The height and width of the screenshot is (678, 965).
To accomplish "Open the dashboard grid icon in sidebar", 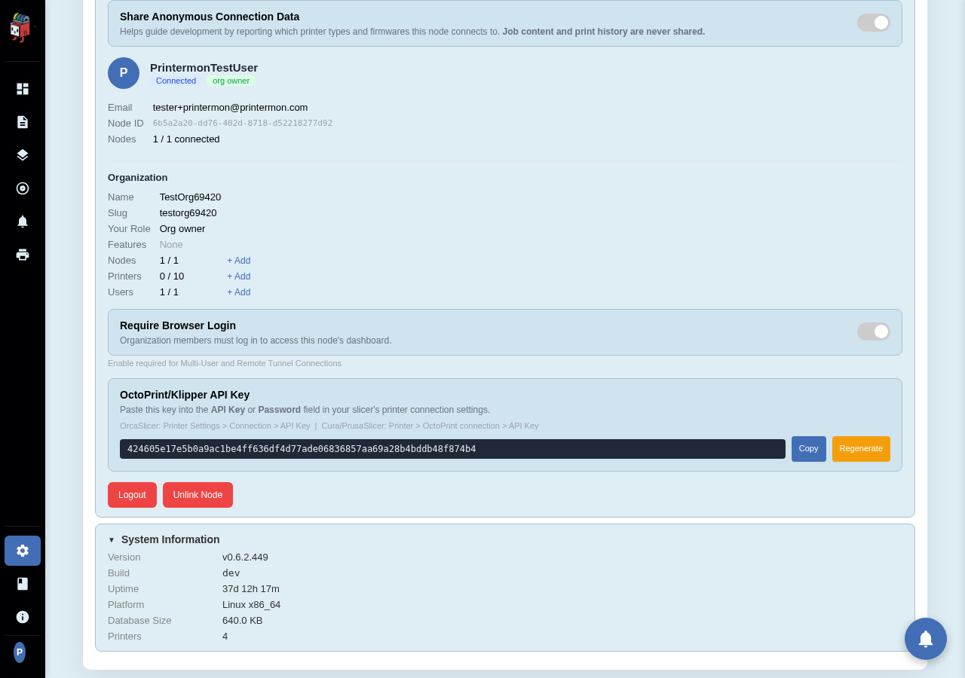I will (23, 89).
